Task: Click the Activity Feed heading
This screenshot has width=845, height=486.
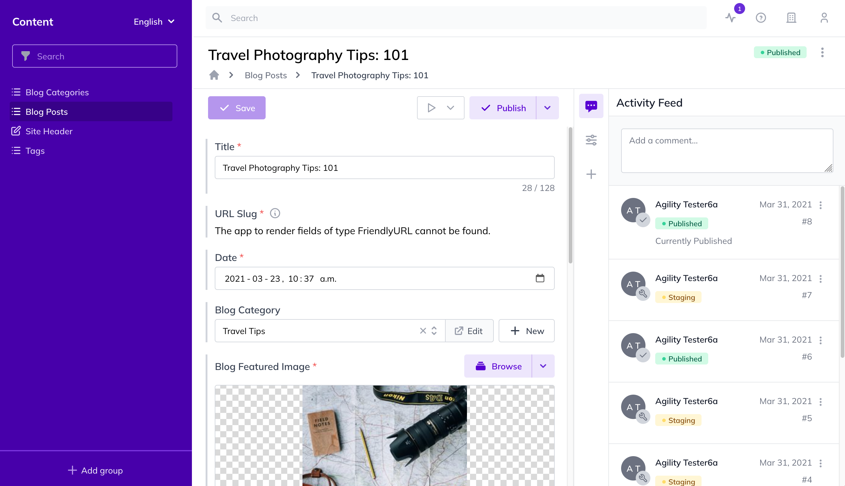Action: tap(649, 103)
